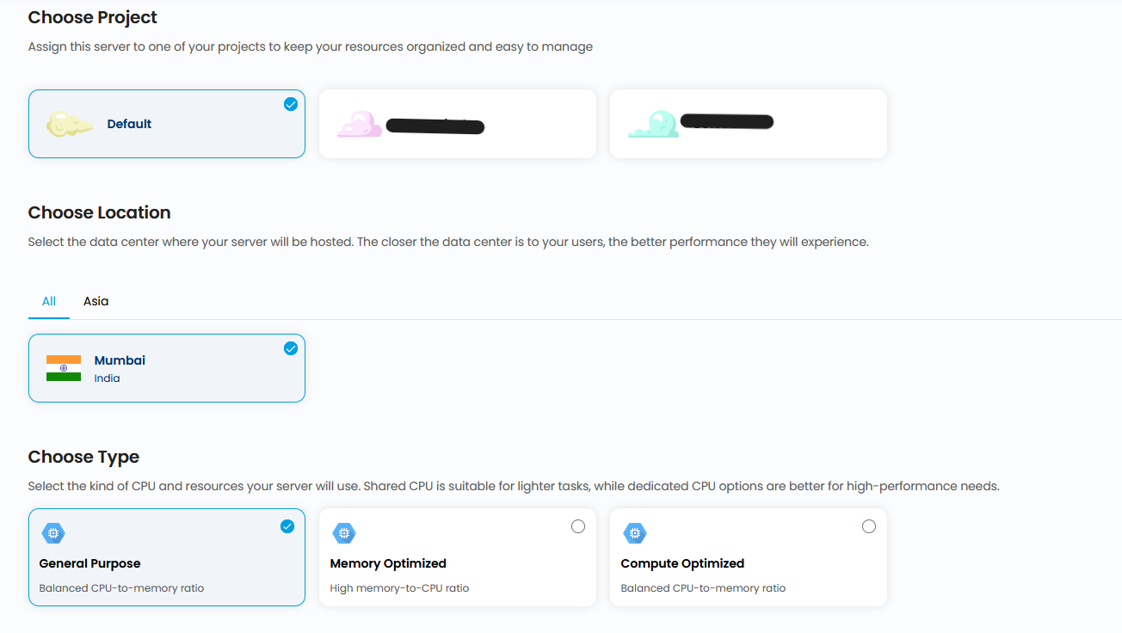Click 'Balanced CPU-to-memory ratio' under General Purpose
Image resolution: width=1122 pixels, height=633 pixels.
[x=121, y=588]
